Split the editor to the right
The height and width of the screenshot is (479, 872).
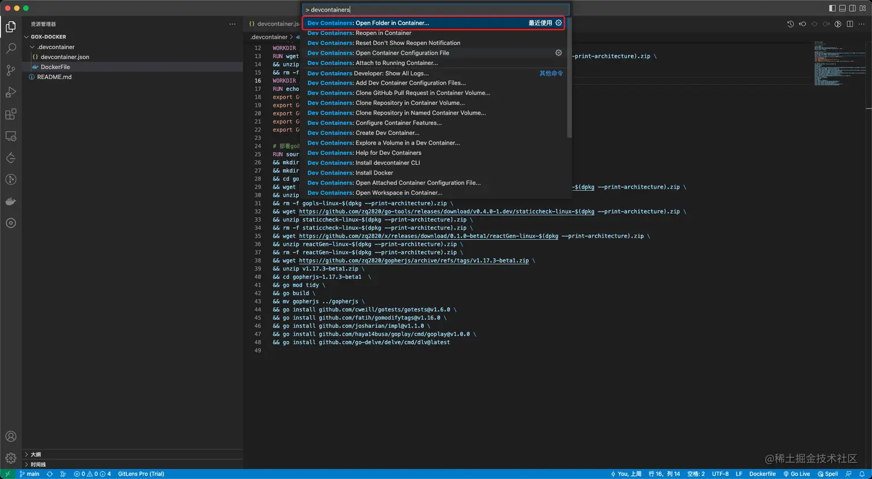[x=850, y=24]
